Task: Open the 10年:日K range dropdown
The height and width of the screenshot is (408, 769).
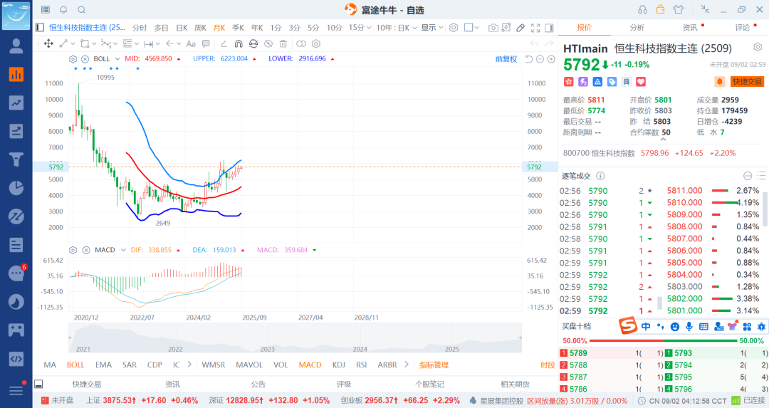Action: (x=397, y=28)
